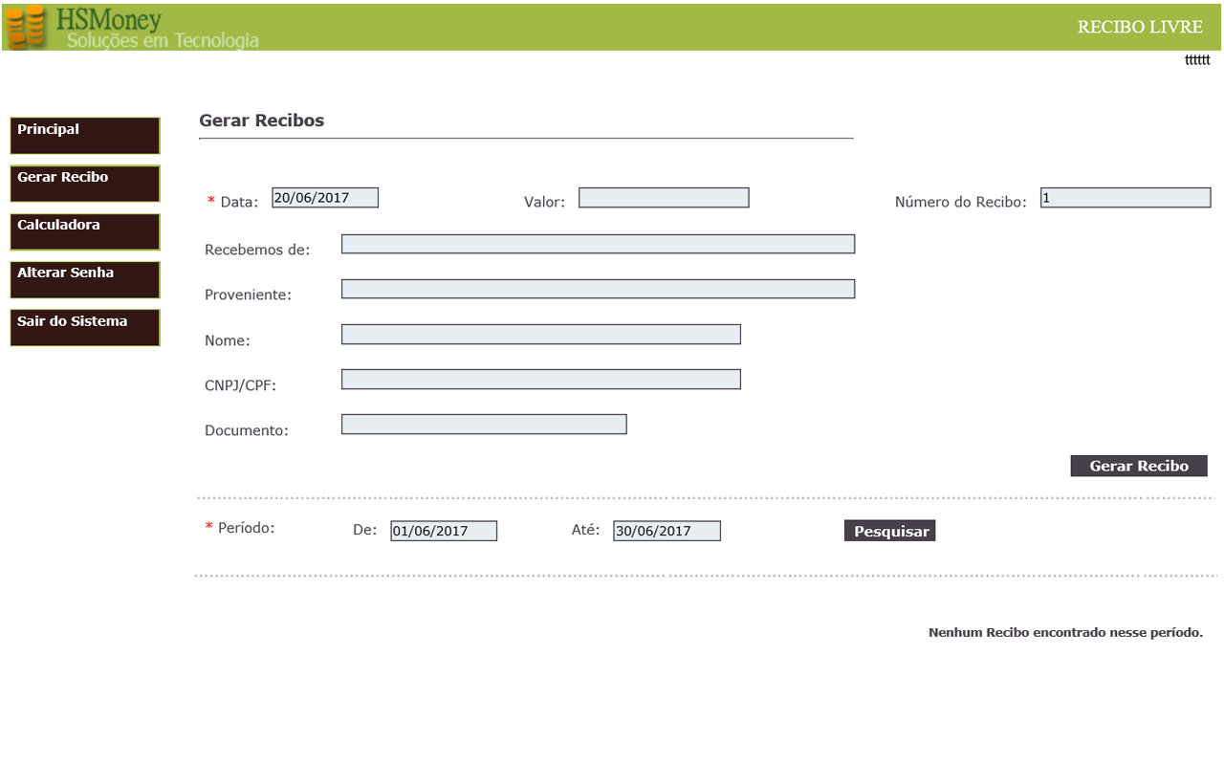Click the Valor input field

point(664,198)
